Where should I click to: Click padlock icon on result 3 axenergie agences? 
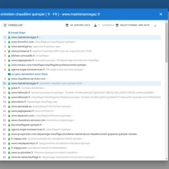pos(9,47)
